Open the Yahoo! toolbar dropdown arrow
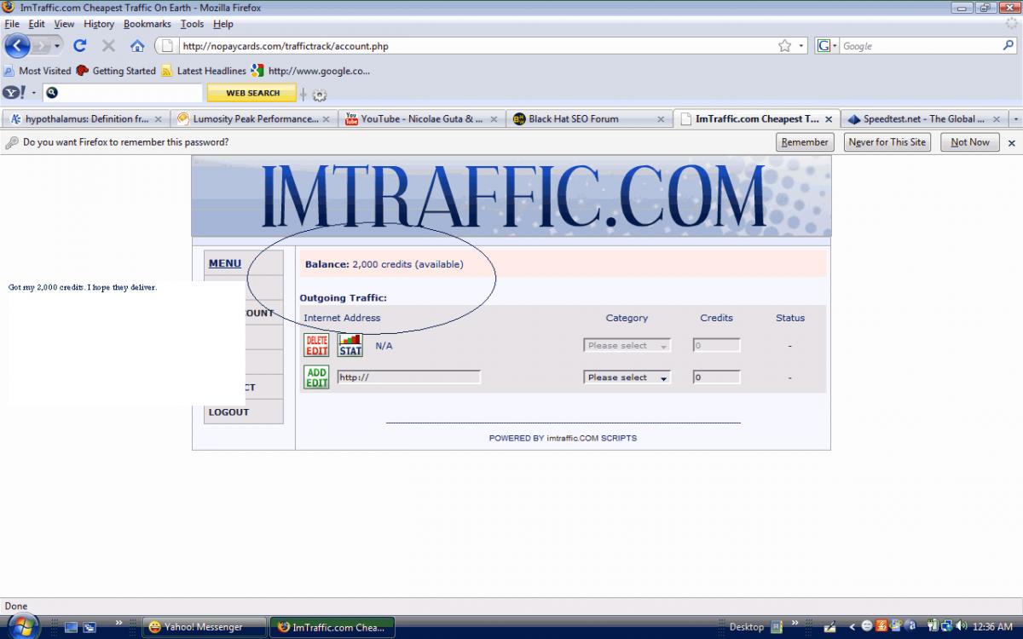Viewport: 1023px width, 639px height. tap(34, 93)
